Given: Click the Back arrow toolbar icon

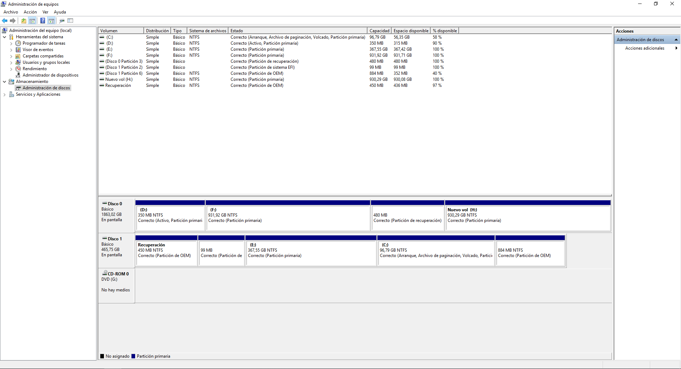Looking at the screenshot, I should coord(5,21).
